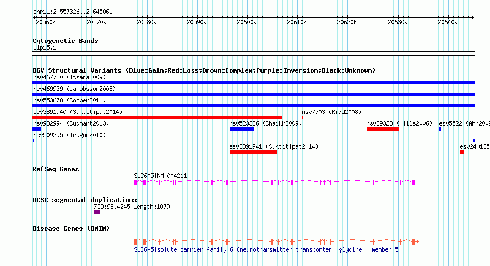This screenshot has height=266, width=490.
Task: Click the 20570k ruler tick label
Action: 96,22
